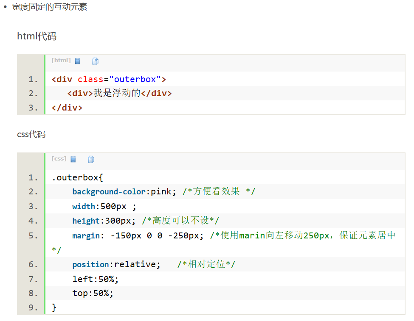414x321 pixels.
Task: Click the closing brace on css line 9
Action: coord(54,307)
